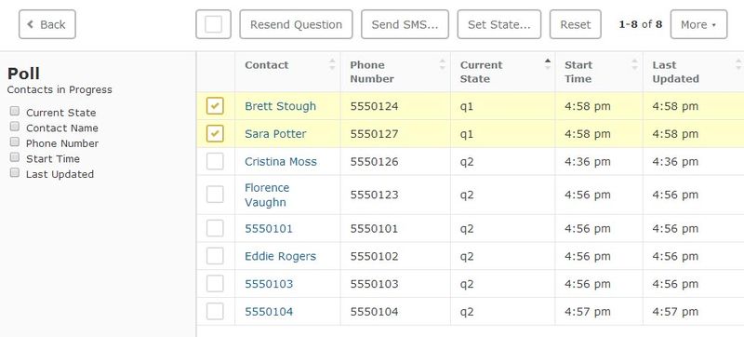
Task: Open Florence Vaughn contact link
Action: coord(267,195)
